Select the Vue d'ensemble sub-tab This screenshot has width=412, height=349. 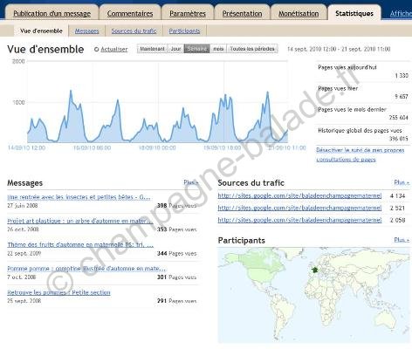[x=41, y=31]
